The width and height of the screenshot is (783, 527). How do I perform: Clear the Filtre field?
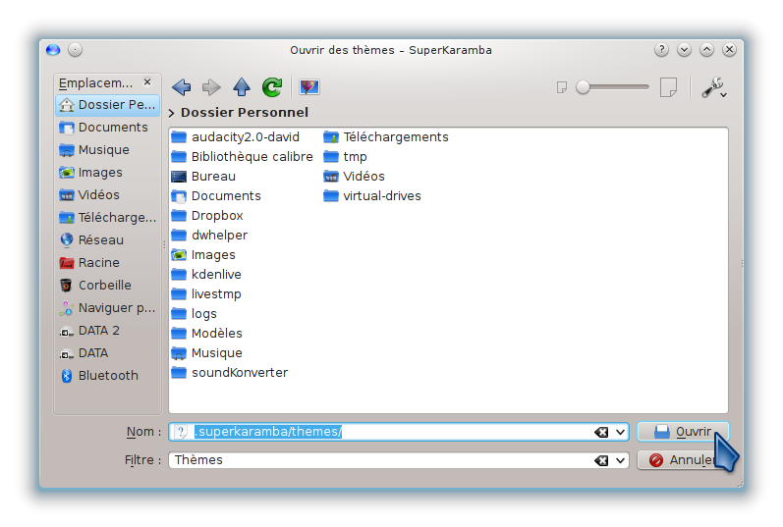[601, 460]
